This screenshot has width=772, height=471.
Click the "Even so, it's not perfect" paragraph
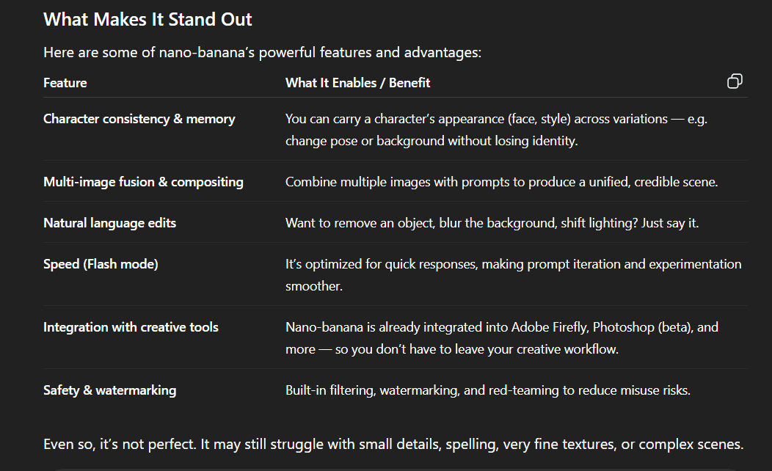coord(393,445)
